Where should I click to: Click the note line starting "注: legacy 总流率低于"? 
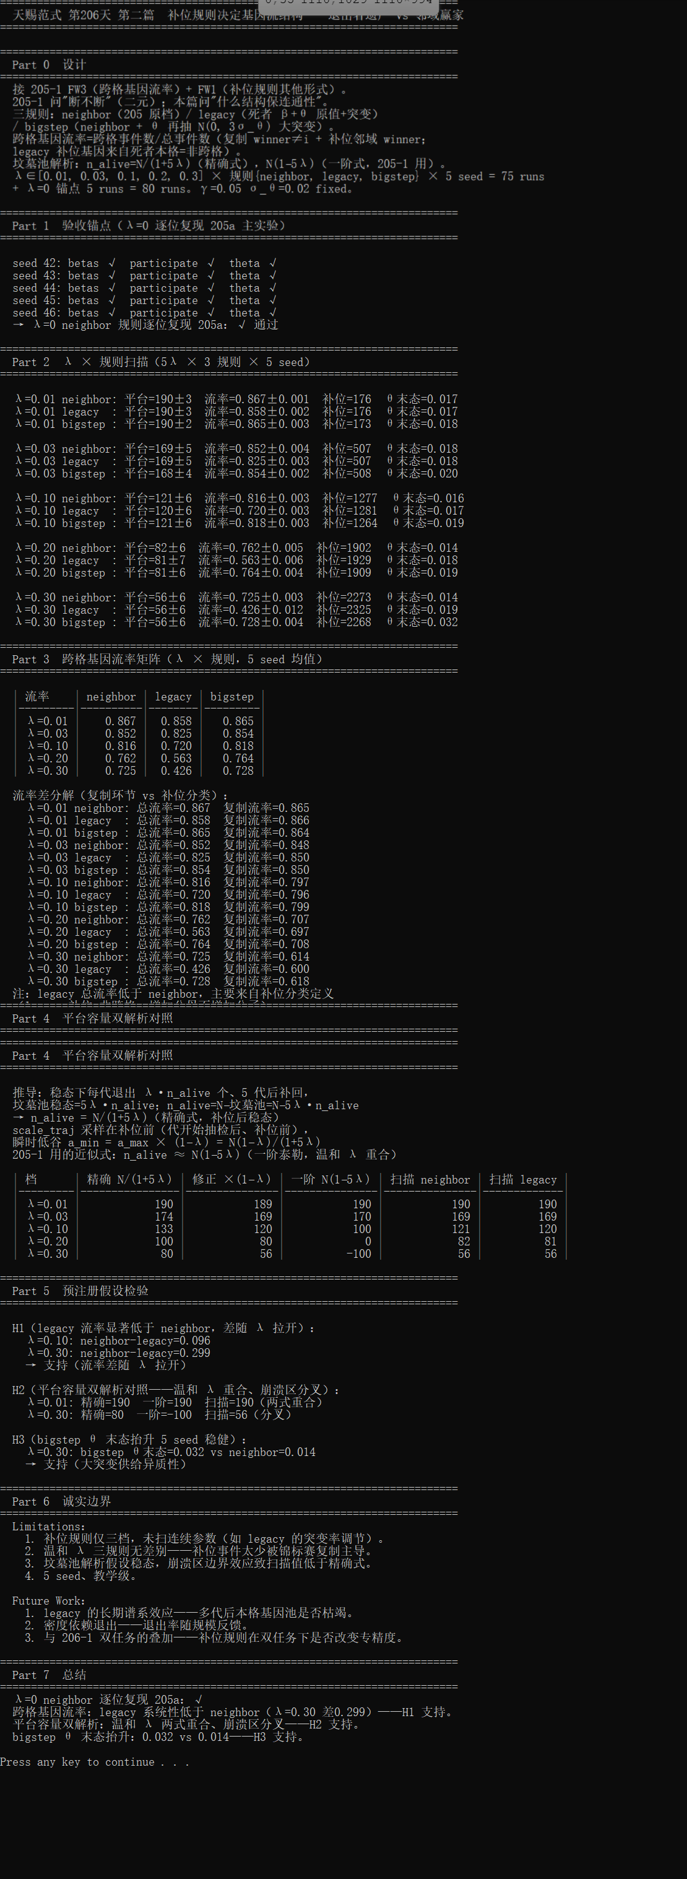click(173, 993)
